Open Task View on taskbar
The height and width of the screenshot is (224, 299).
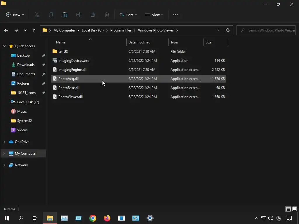35,218
